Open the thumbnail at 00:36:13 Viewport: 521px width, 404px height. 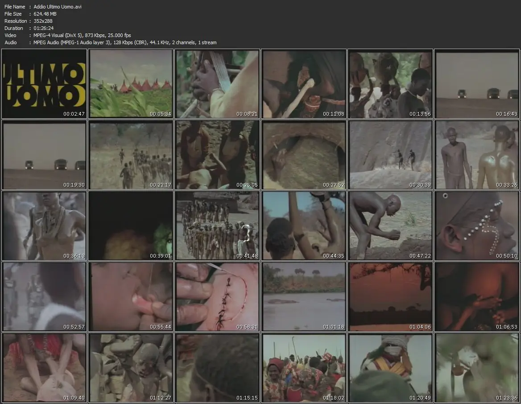pyautogui.click(x=44, y=226)
